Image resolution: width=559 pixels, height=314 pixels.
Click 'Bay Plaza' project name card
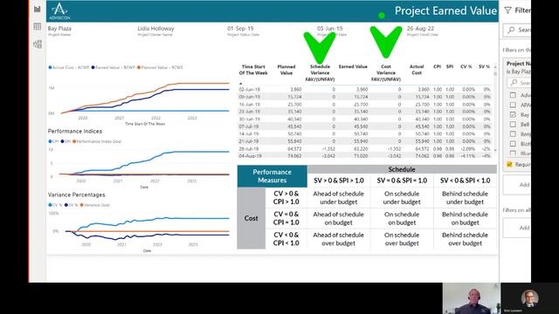tap(59, 29)
